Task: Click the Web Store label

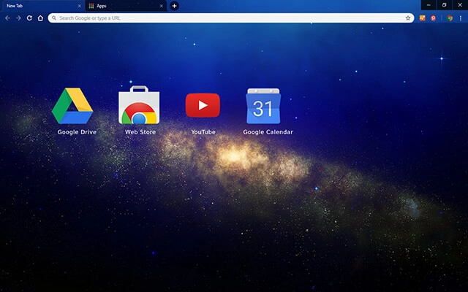Action: (140, 132)
